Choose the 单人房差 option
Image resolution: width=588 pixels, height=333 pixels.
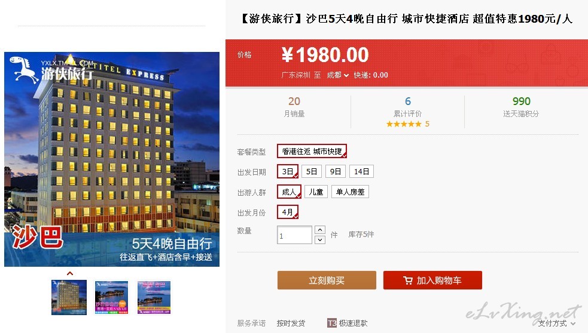tap(350, 192)
